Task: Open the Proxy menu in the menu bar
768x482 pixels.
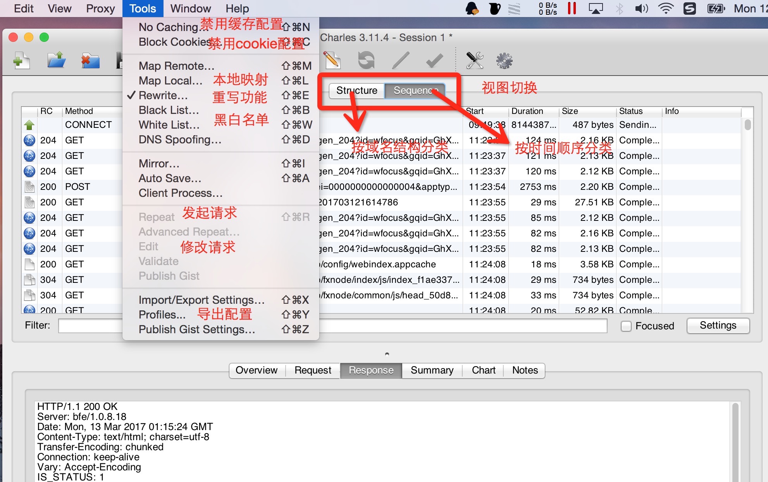Action: pos(100,9)
